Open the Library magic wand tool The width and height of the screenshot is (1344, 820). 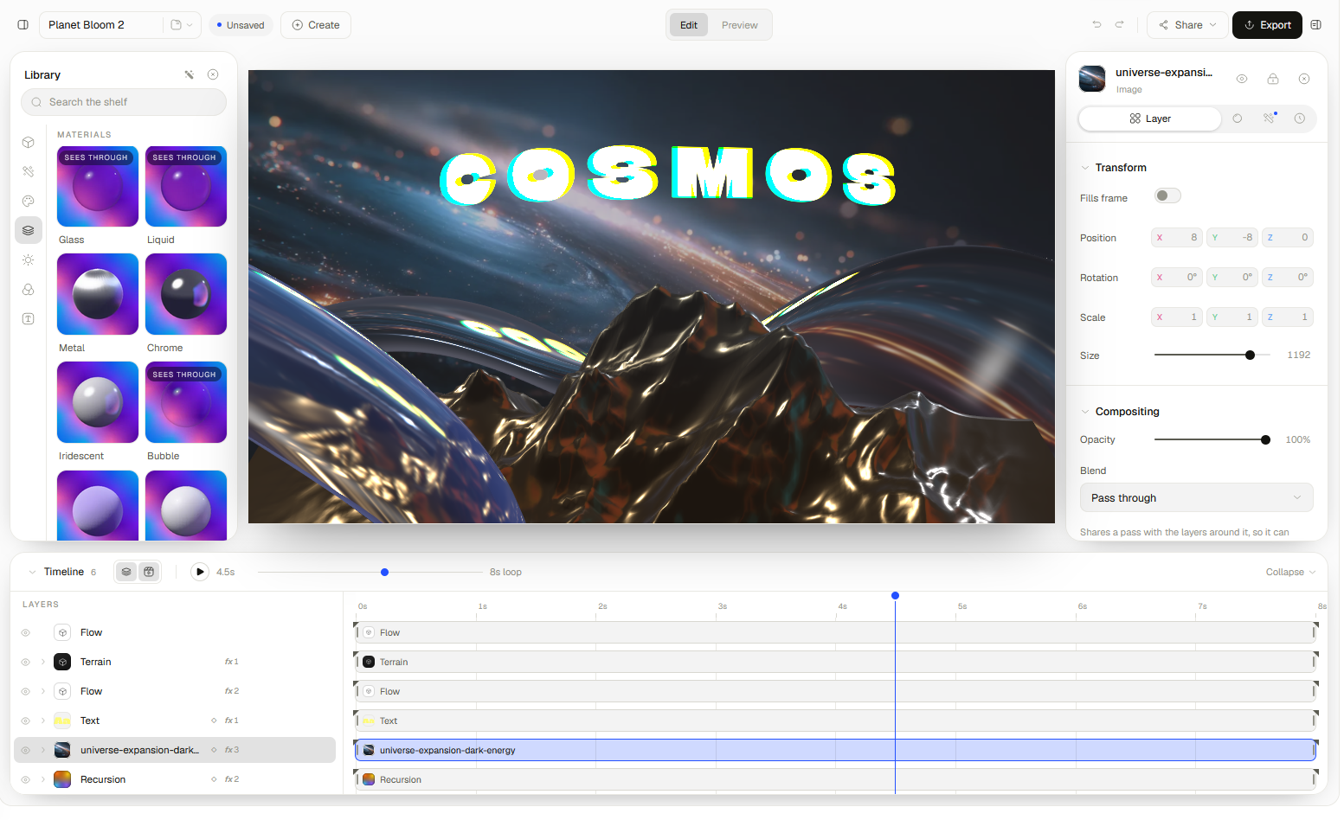point(190,75)
